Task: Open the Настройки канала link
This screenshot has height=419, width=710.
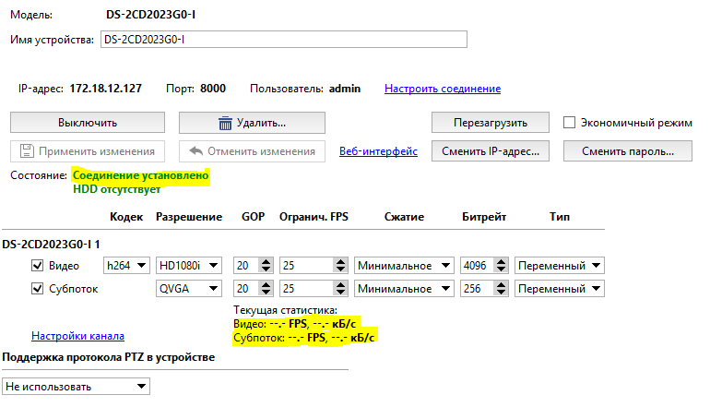Action: [x=77, y=336]
